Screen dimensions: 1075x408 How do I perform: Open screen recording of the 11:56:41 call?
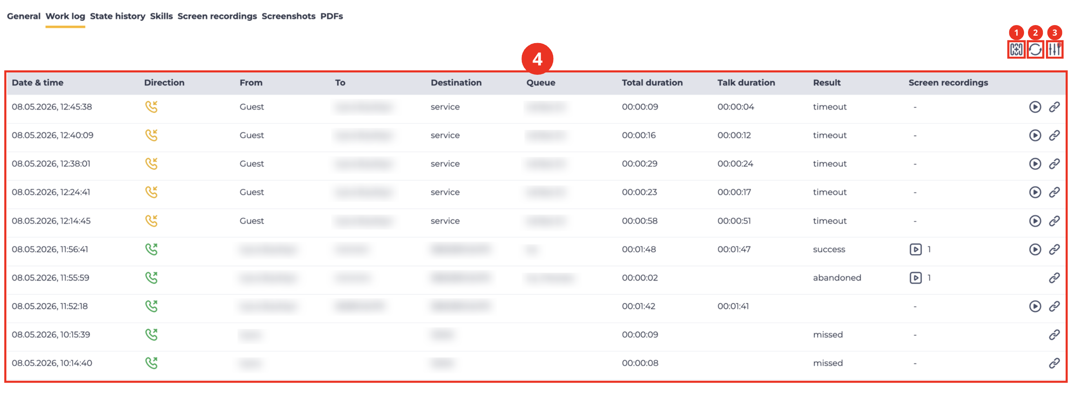point(916,249)
